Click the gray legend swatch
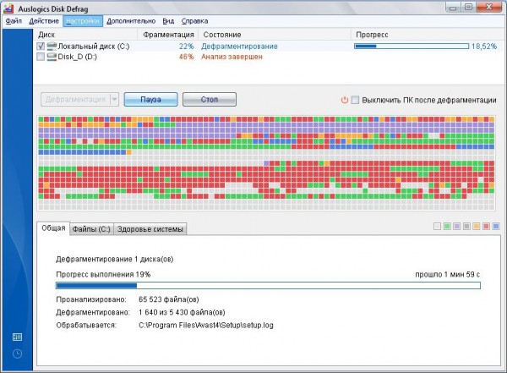The image size is (507, 373). tap(466, 227)
